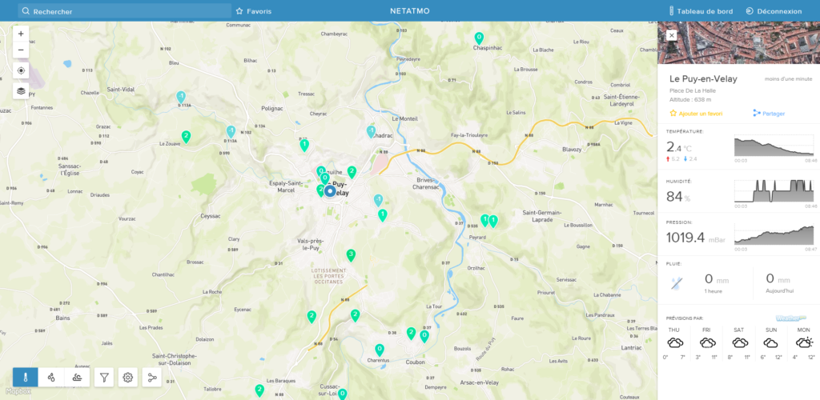
Task: Select the blue -1 marker near Chadrac
Action: [371, 131]
